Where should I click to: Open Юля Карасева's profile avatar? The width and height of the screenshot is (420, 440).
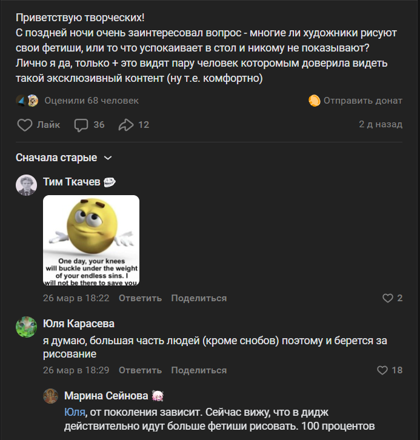[27, 327]
